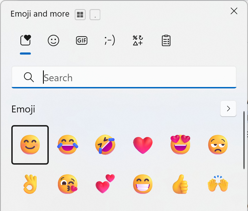This screenshot has height=211, width=248.
Task: Insert the thumbs up emoji
Action: tap(180, 184)
